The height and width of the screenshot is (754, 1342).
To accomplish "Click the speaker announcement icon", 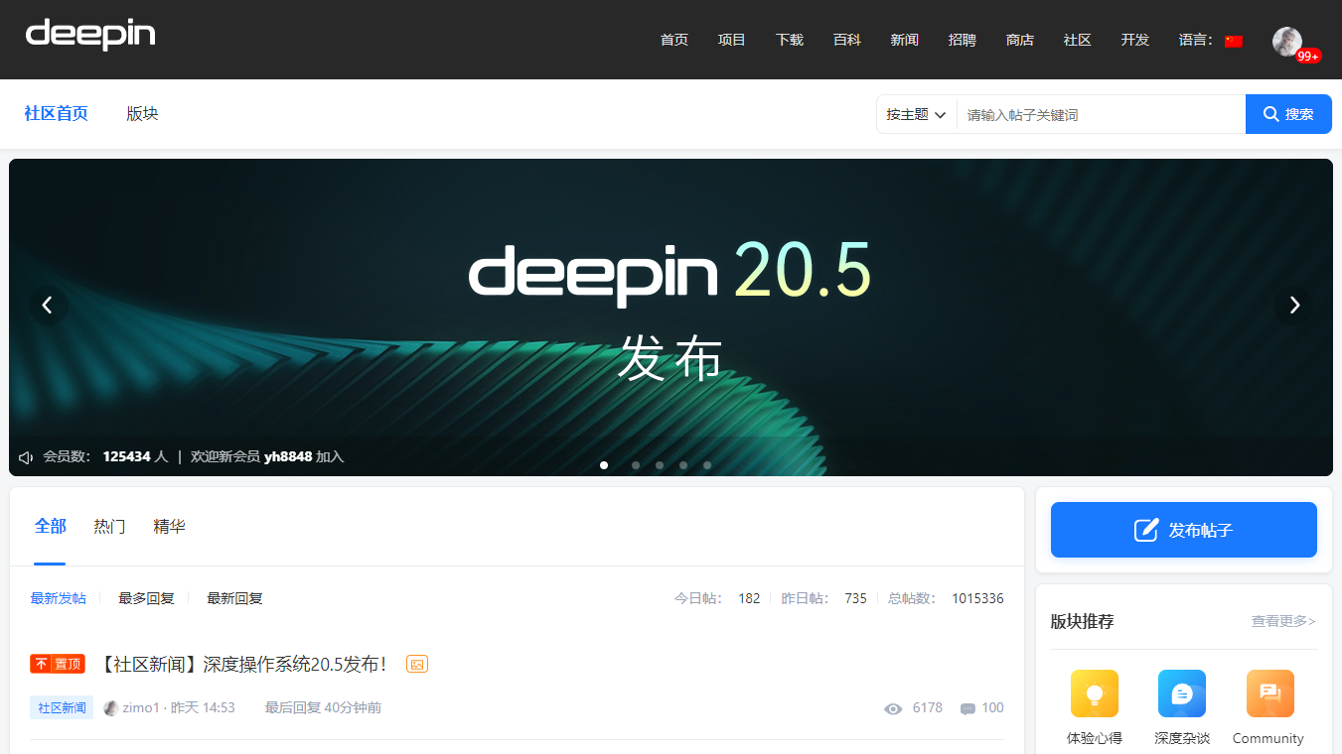I will pyautogui.click(x=27, y=457).
